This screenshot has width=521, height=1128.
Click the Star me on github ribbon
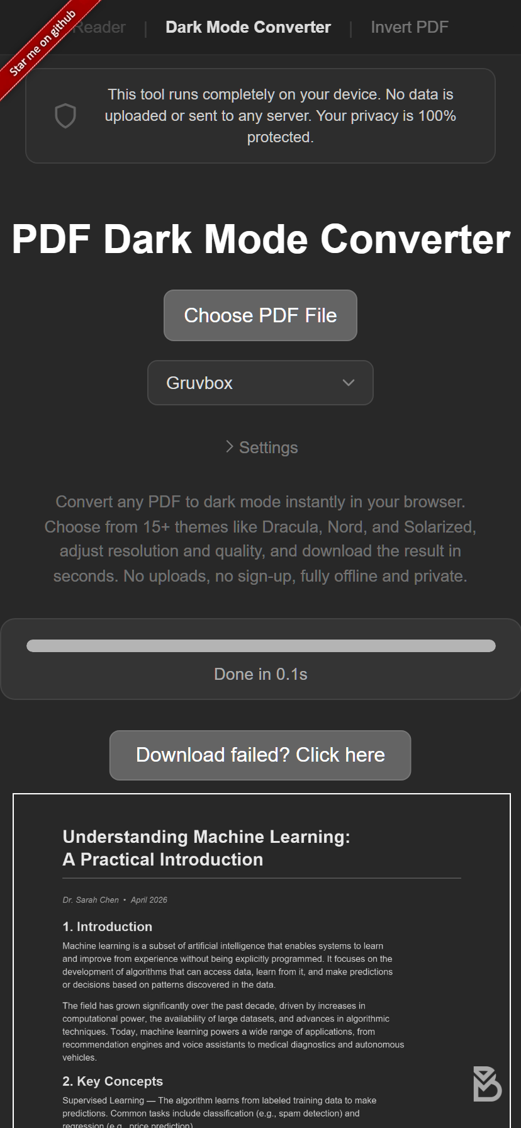tap(43, 43)
